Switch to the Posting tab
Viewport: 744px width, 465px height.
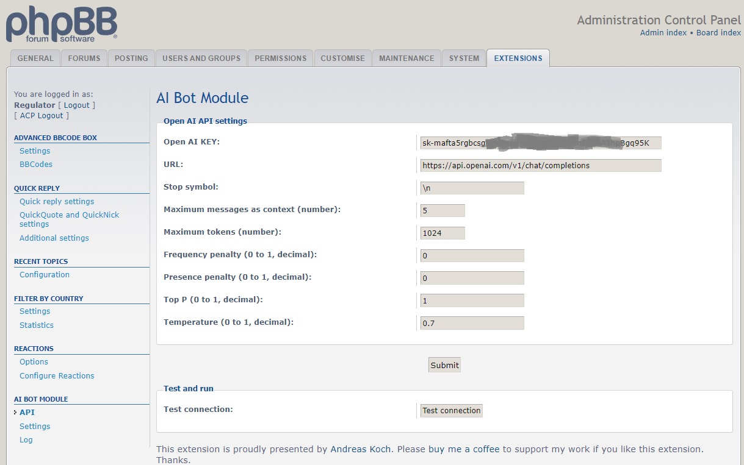[x=131, y=59]
